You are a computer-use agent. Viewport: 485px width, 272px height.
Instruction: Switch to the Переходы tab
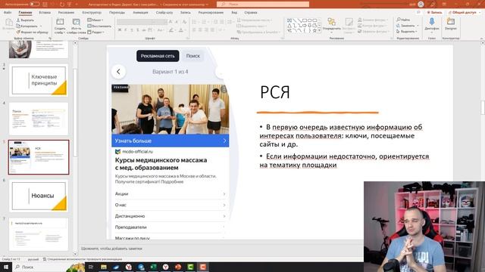(117, 13)
